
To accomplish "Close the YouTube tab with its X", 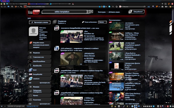I will pos(48,4).
